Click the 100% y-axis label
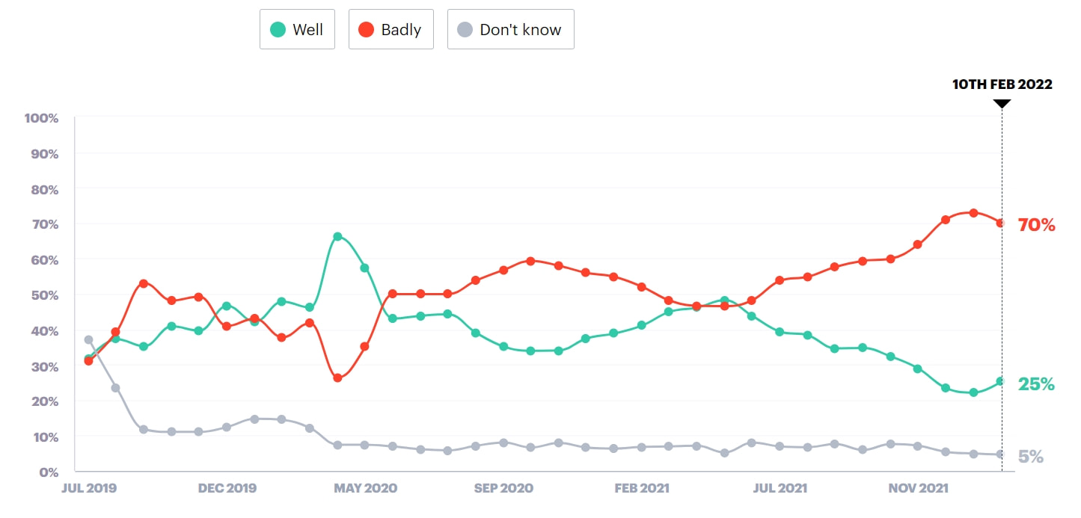 click(x=42, y=118)
